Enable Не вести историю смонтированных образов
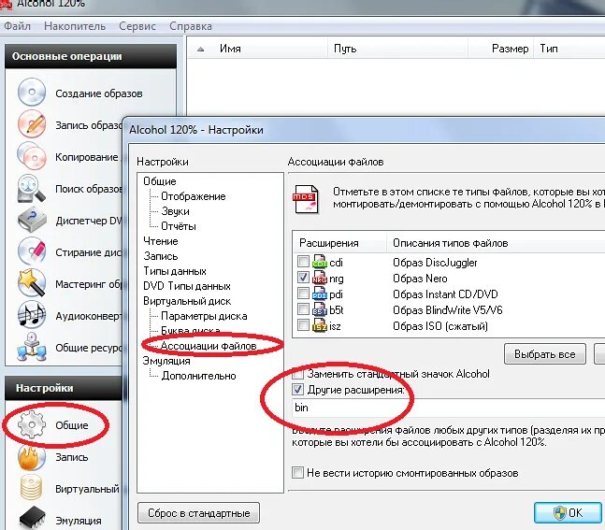The width and height of the screenshot is (605, 530). pyautogui.click(x=298, y=473)
